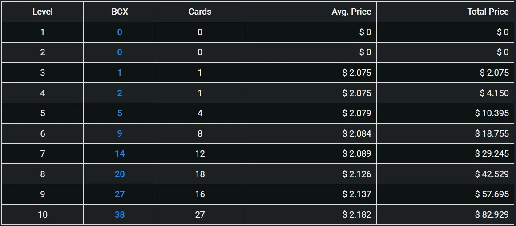Select the BCX 27 link
516x226 pixels.
pyautogui.click(x=120, y=194)
